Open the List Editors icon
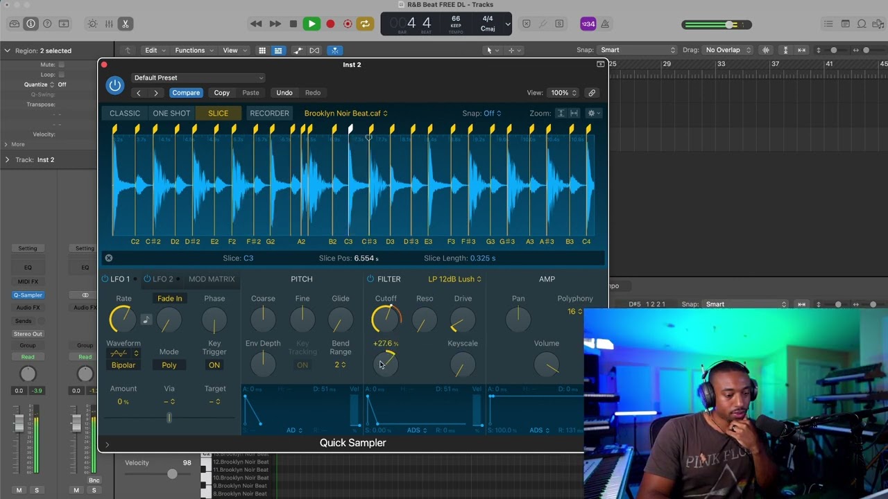The width and height of the screenshot is (888, 499). 828,24
